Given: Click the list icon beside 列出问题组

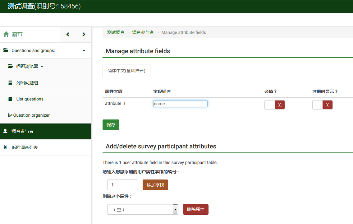Looking at the screenshot, I should coord(10,83).
